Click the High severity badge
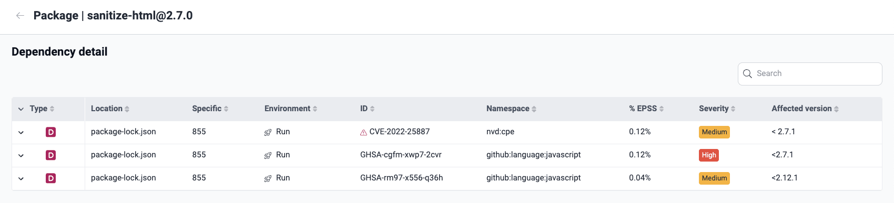Image resolution: width=894 pixels, height=203 pixels. 709,155
